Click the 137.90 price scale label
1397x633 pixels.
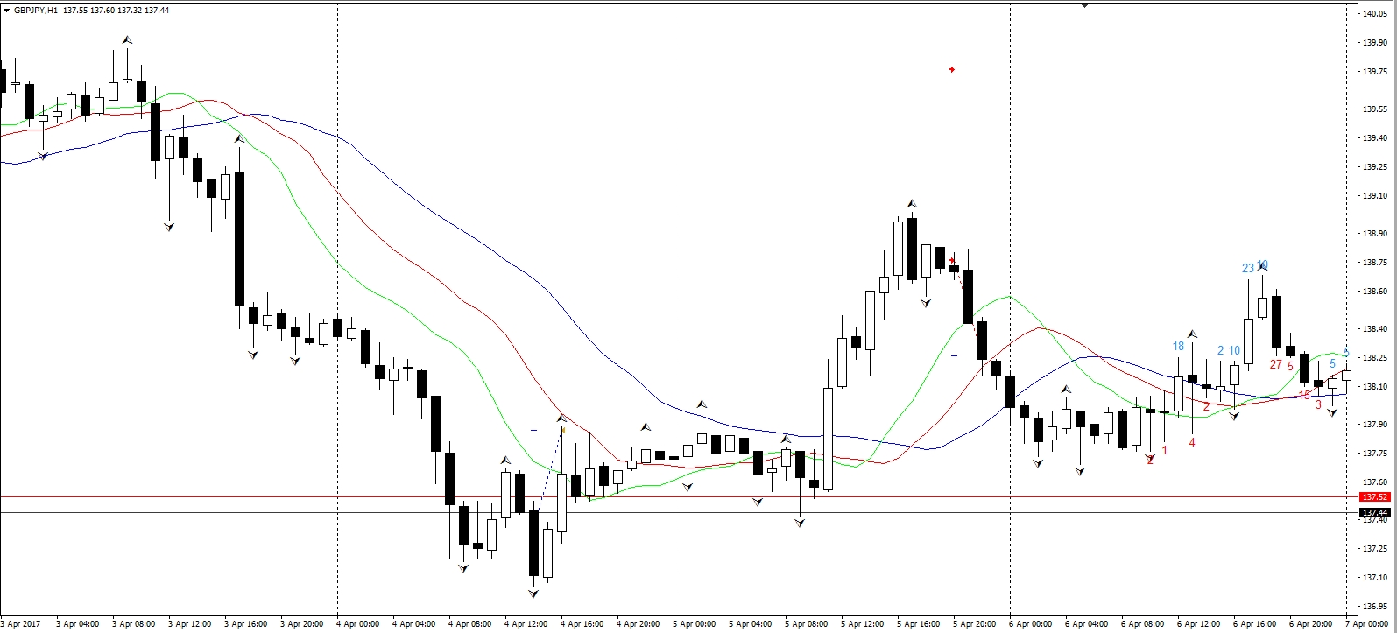[1375, 425]
